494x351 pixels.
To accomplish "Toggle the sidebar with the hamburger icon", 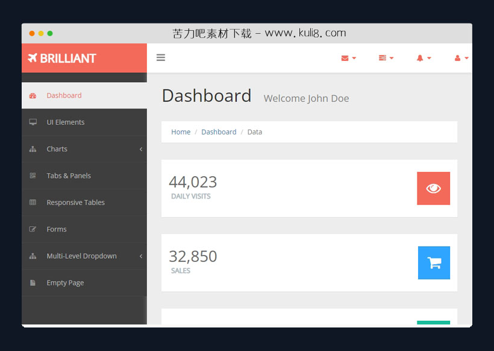I will coord(161,57).
